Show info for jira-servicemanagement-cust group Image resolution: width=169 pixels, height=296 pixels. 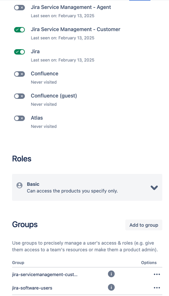pos(111,274)
